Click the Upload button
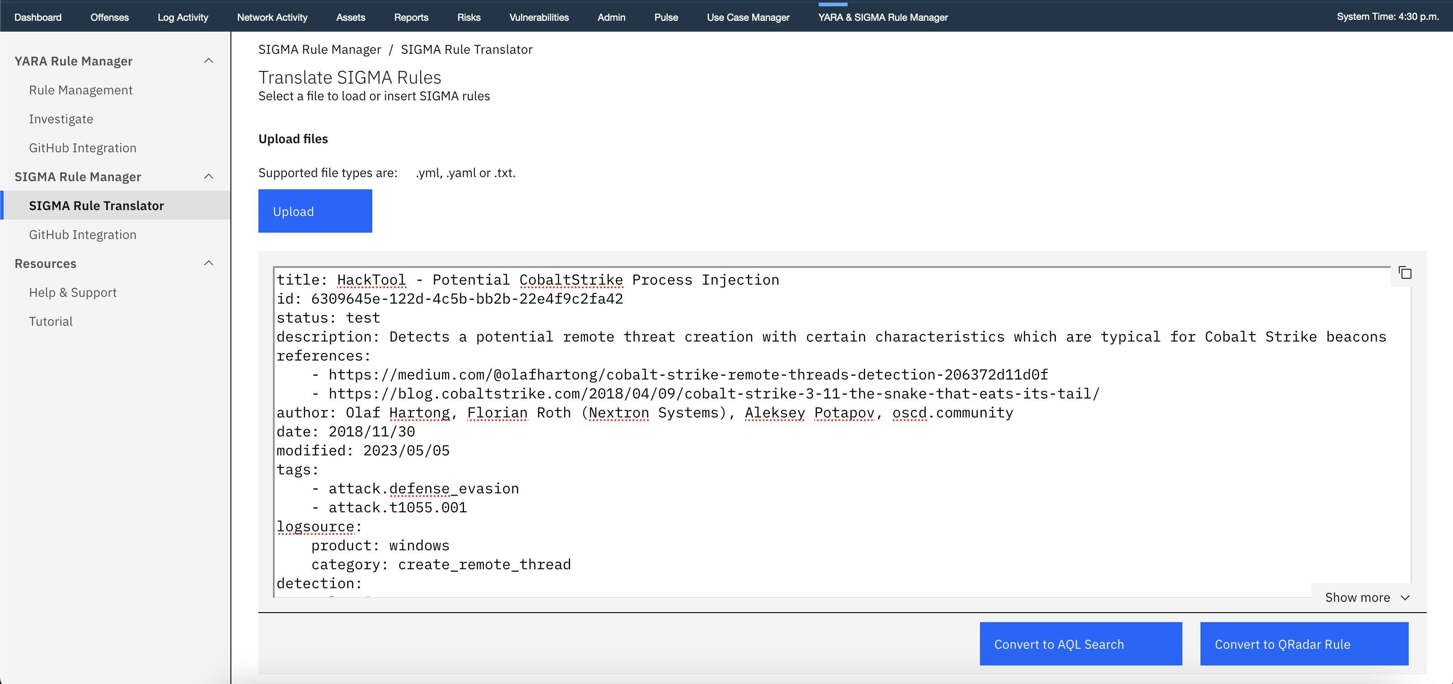The height and width of the screenshot is (684, 1453). 315,211
